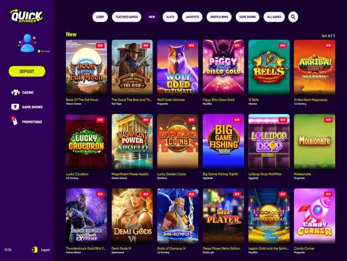The image size is (347, 261).
Task: Open the 12 Bells game tile
Action: point(269,67)
